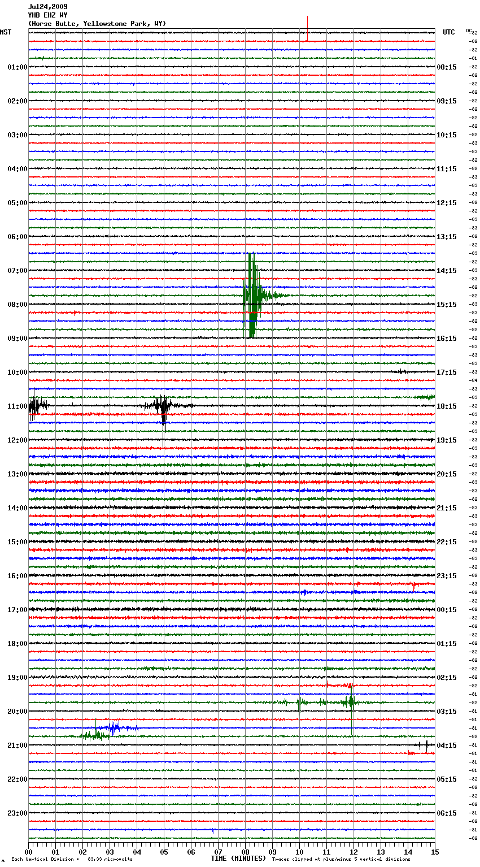Select the 06:00 MST row label

pos(17,237)
